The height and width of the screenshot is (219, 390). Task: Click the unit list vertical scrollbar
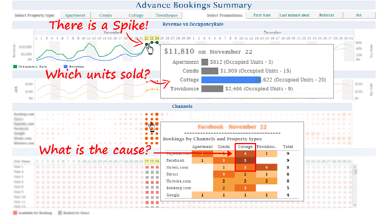coord(355,185)
